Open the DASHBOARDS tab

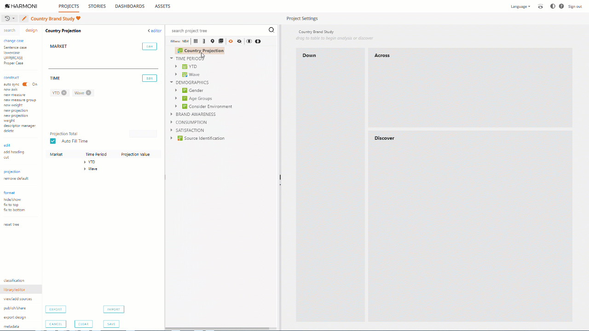tap(130, 6)
